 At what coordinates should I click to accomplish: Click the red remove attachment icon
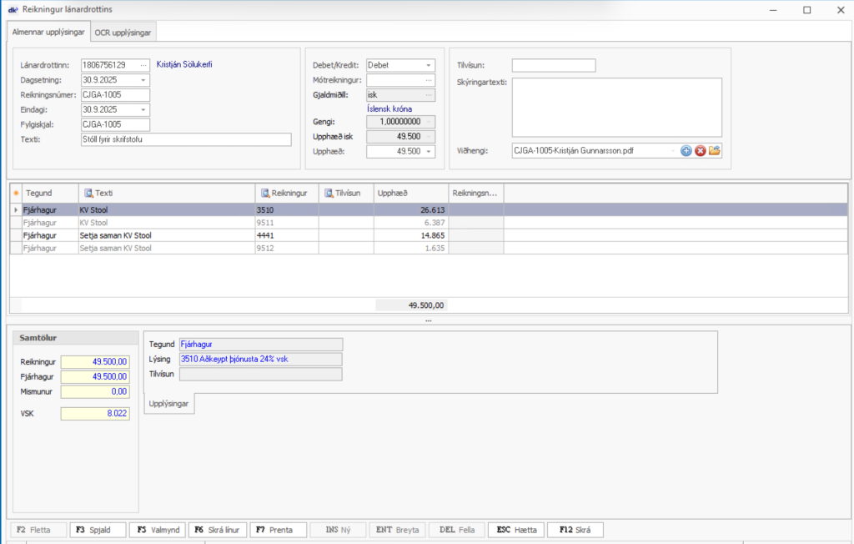701,151
